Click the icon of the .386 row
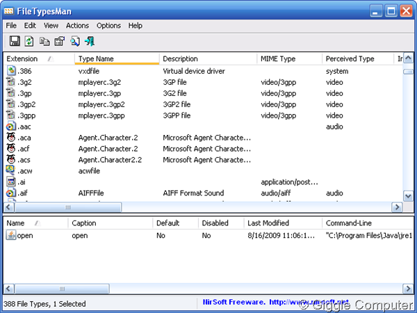The image size is (417, 313). pos(11,71)
